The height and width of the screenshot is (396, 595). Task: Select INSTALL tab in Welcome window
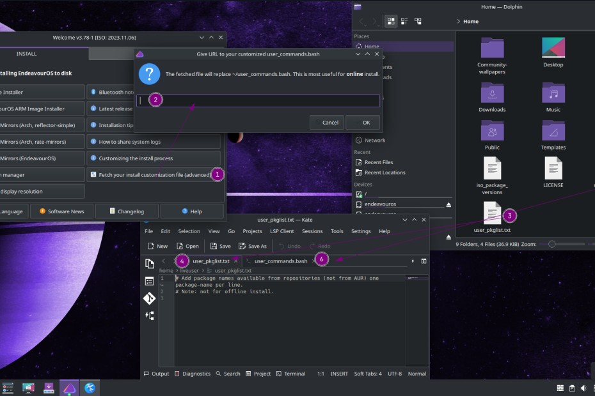[27, 54]
